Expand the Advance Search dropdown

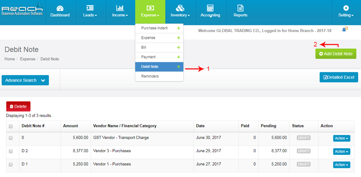(x=25, y=80)
